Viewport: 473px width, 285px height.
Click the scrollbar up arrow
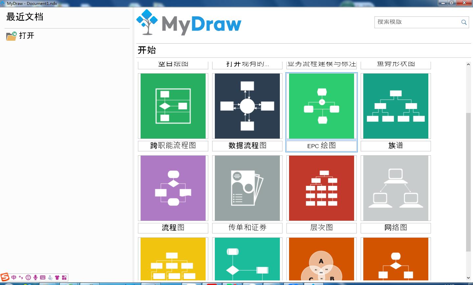pyautogui.click(x=468, y=64)
